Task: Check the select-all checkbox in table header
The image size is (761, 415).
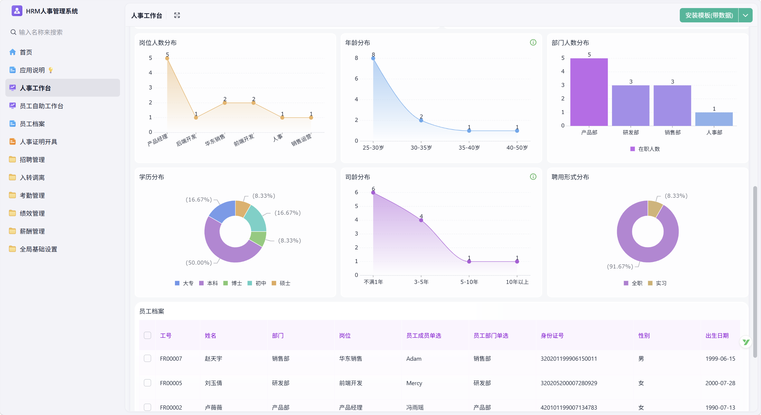Action: (x=147, y=335)
